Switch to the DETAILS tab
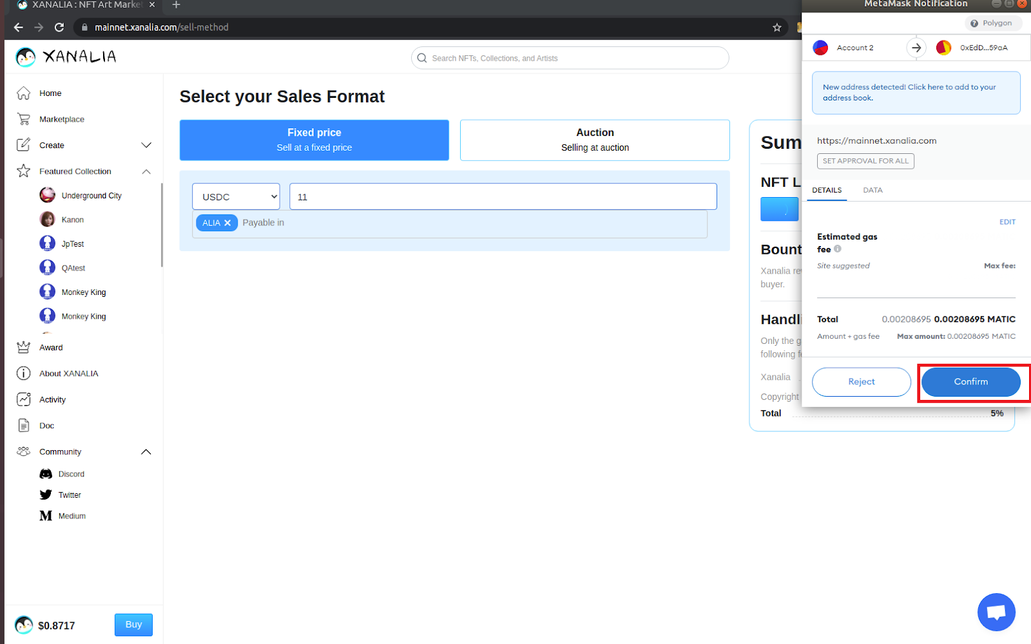Screen dimensions: 1031x644 coord(827,190)
